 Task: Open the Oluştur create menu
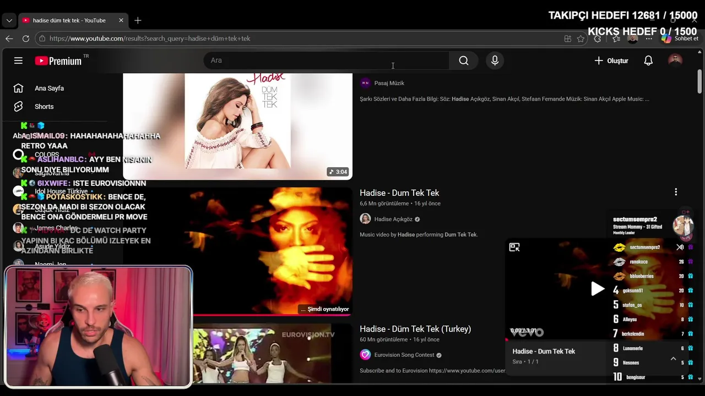coord(611,61)
